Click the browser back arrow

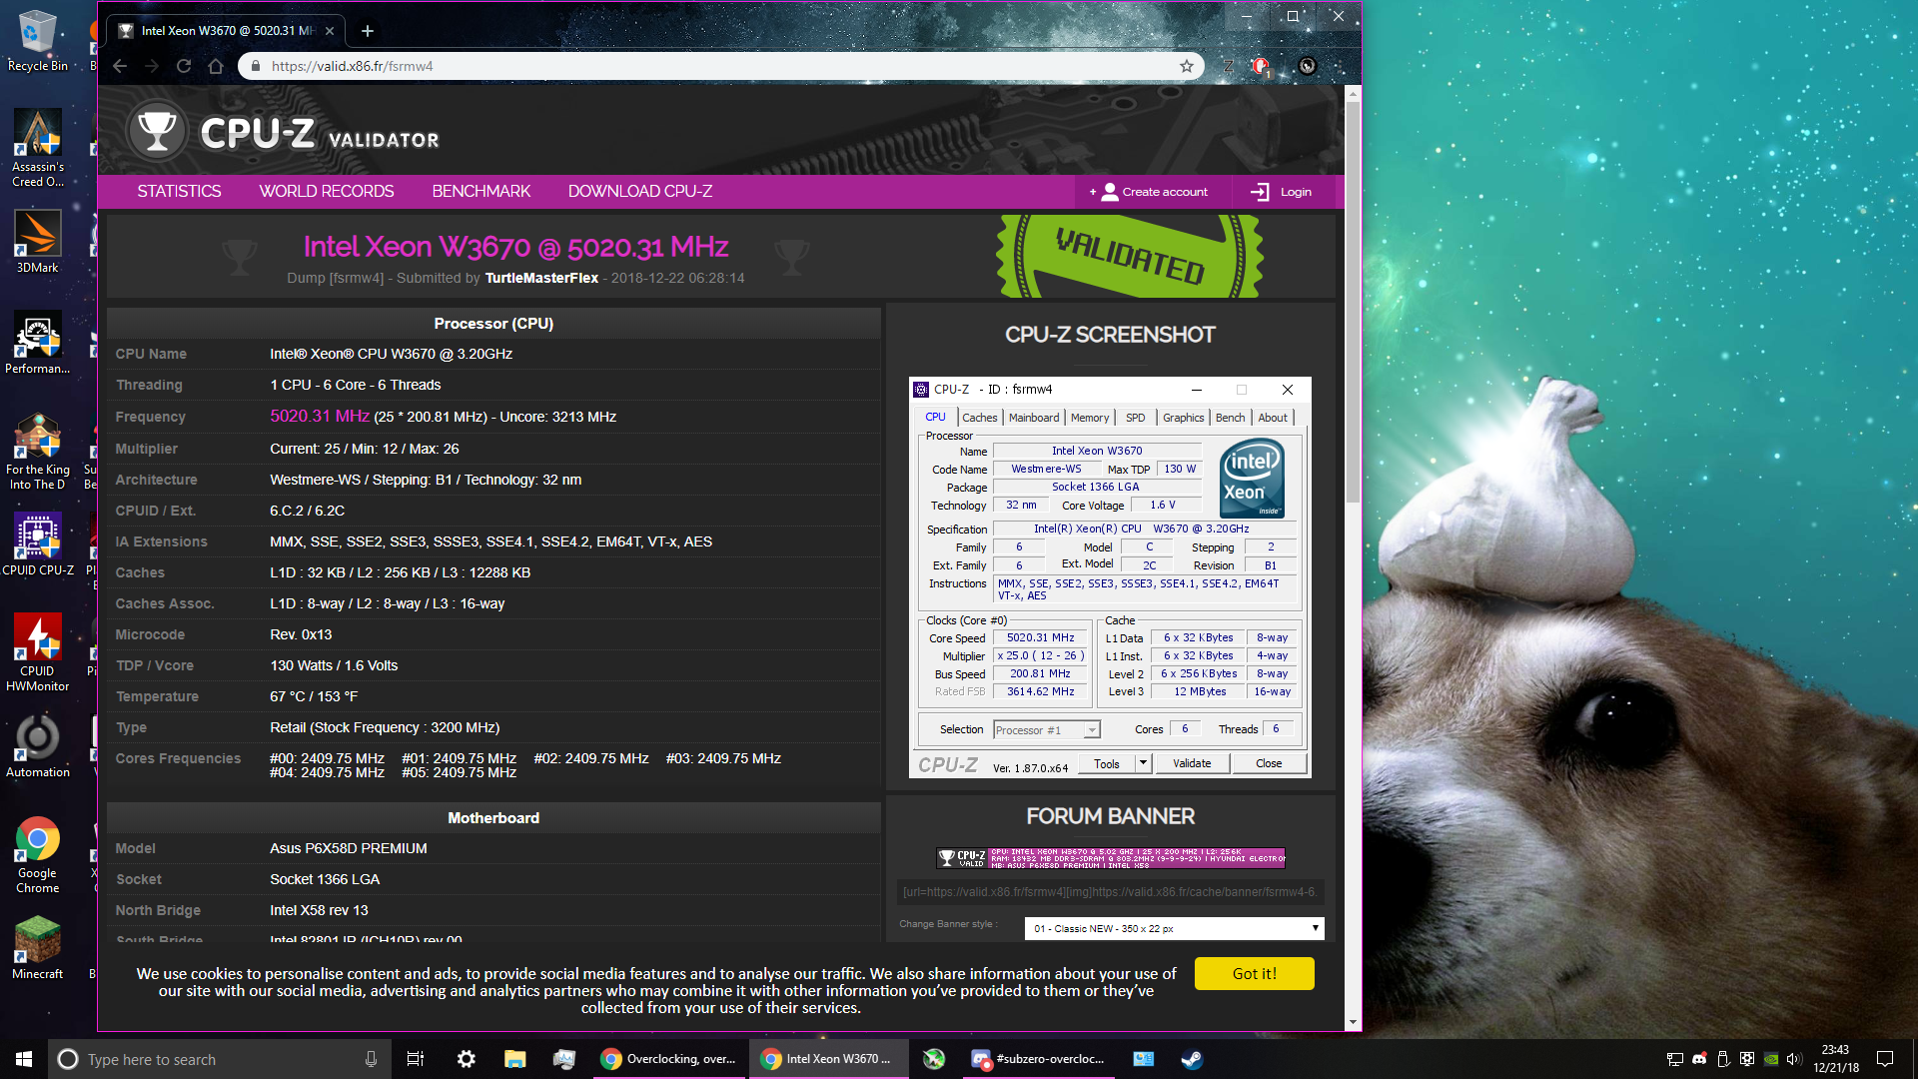pyautogui.click(x=120, y=66)
